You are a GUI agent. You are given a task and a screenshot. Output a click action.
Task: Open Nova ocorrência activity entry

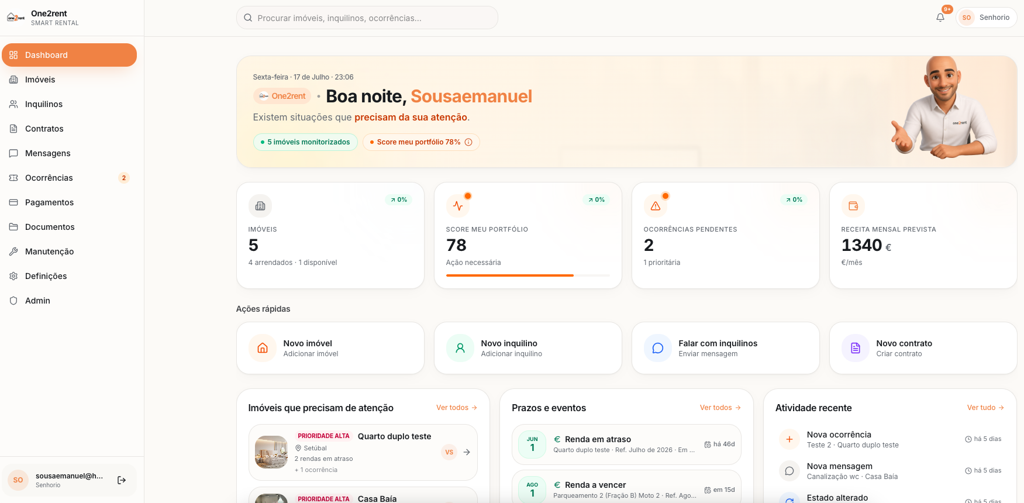[x=890, y=439]
